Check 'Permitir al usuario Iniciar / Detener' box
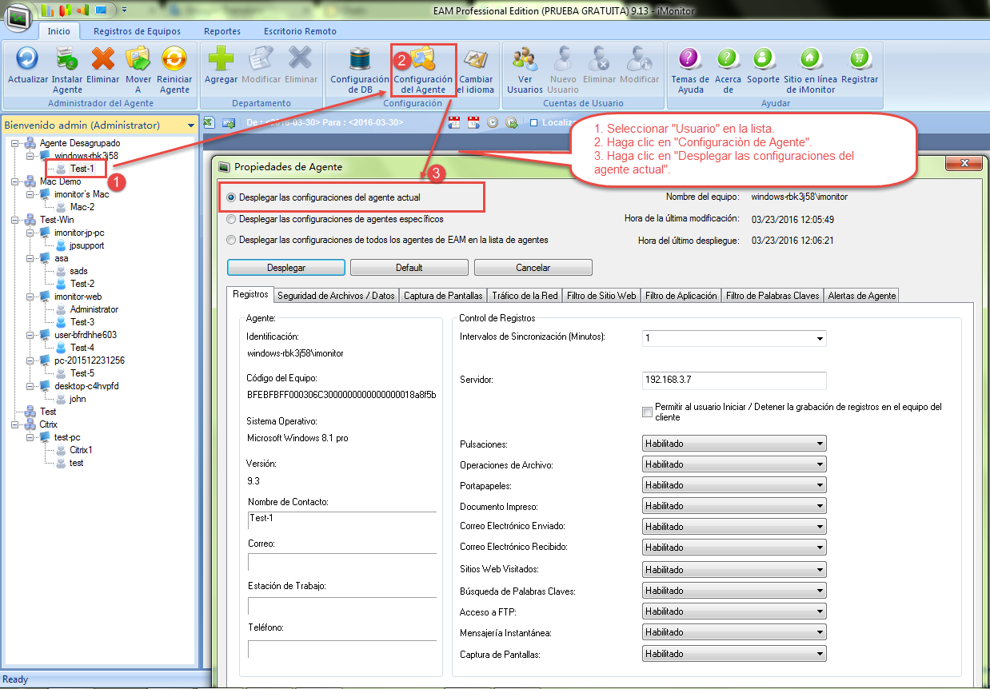This screenshot has height=689, width=990. click(x=648, y=412)
